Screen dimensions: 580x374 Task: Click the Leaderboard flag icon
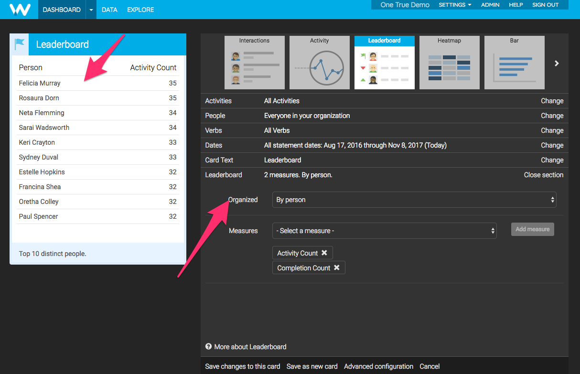coord(20,44)
